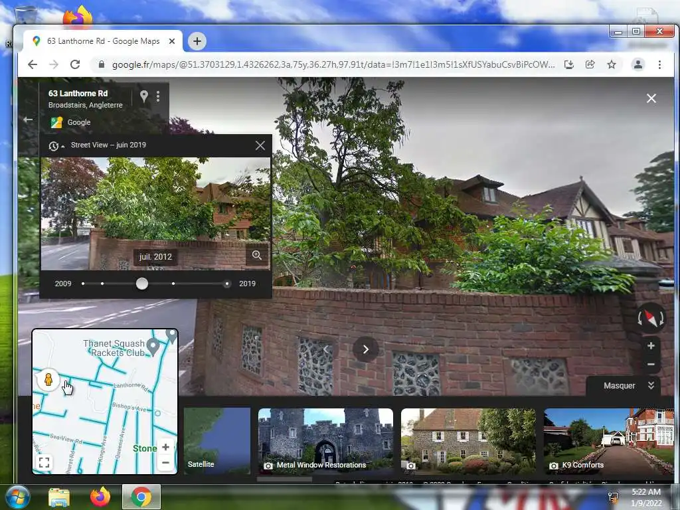Image resolution: width=680 pixels, height=510 pixels.
Task: Switch to Satellite view thumbnail
Action: (x=217, y=441)
